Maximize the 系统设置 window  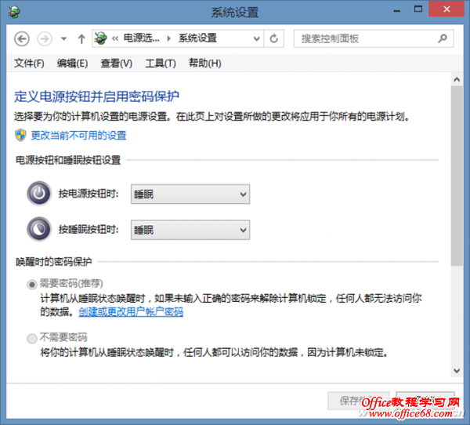tap(418, 9)
